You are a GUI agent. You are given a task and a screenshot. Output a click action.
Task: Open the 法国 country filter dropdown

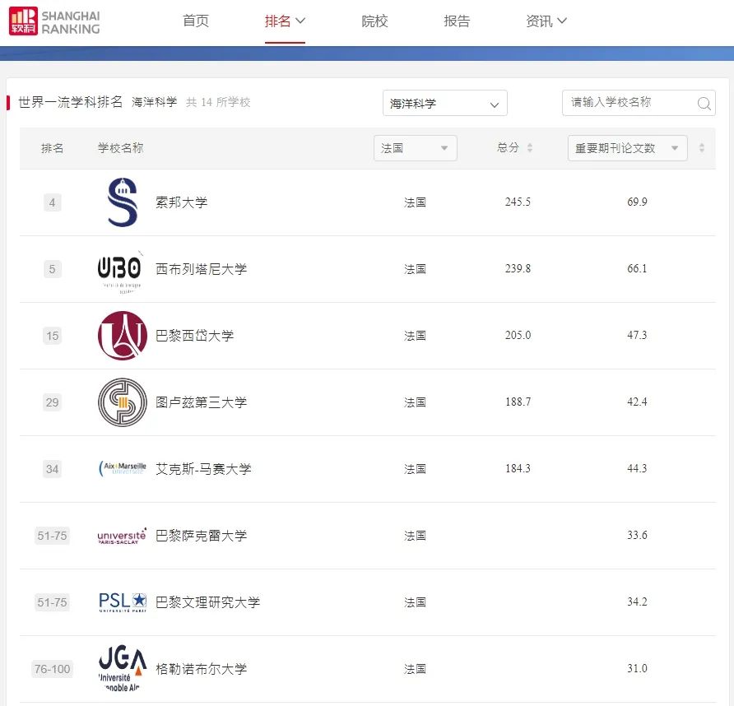pos(416,148)
